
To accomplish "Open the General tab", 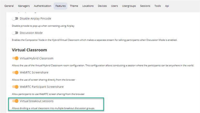I will (9, 6).
